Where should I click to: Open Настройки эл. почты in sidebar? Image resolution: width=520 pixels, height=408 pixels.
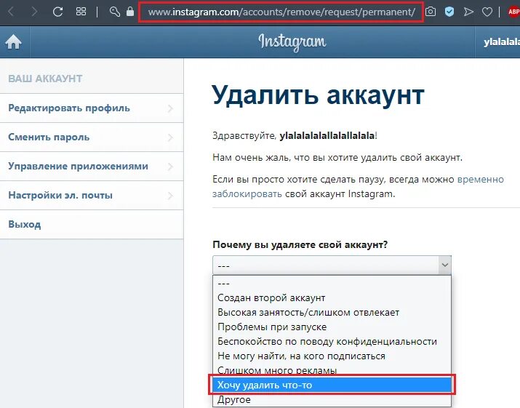(92, 196)
